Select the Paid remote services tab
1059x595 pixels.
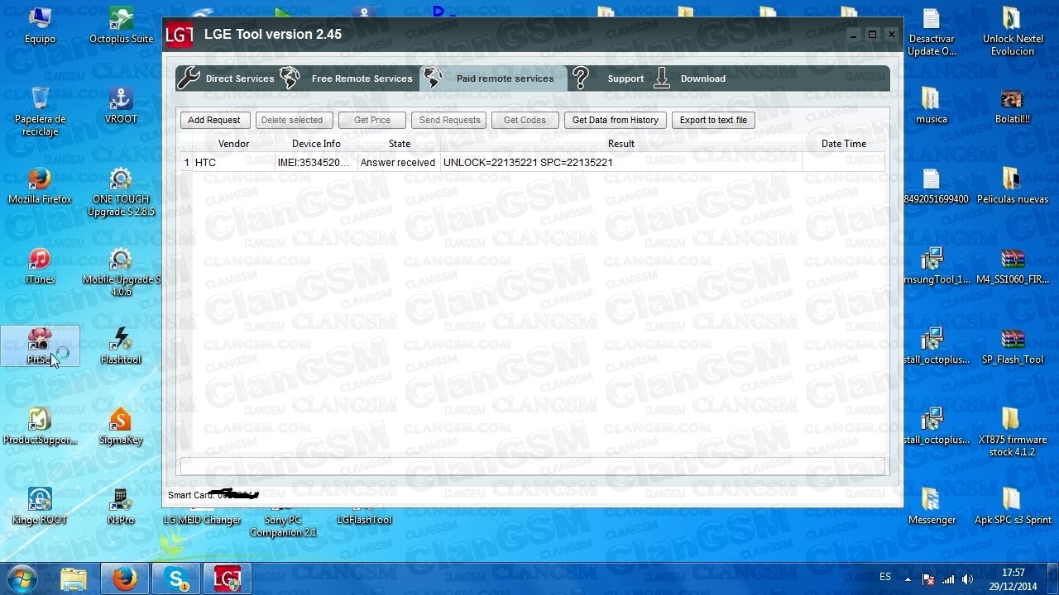point(494,79)
